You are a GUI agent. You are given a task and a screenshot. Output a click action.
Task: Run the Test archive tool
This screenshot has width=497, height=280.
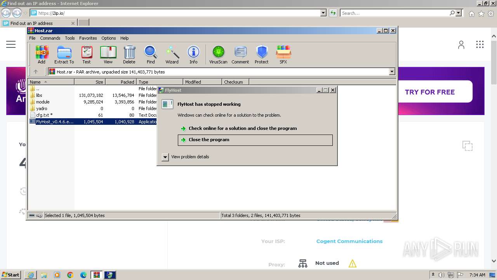coord(87,54)
